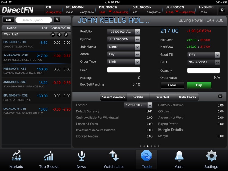The height and width of the screenshot is (171, 228).
Task: Click the magnifier search button
Action: tap(57, 20)
